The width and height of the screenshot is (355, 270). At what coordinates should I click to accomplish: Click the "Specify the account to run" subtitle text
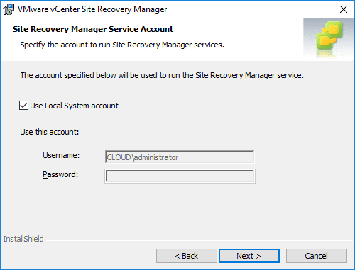pyautogui.click(x=122, y=45)
